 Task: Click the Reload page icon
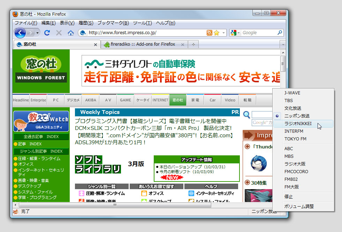click(47, 33)
